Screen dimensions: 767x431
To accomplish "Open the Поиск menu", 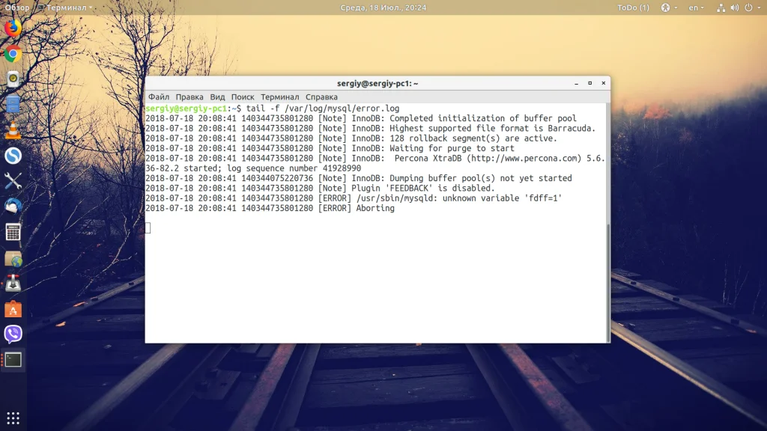I will [243, 97].
